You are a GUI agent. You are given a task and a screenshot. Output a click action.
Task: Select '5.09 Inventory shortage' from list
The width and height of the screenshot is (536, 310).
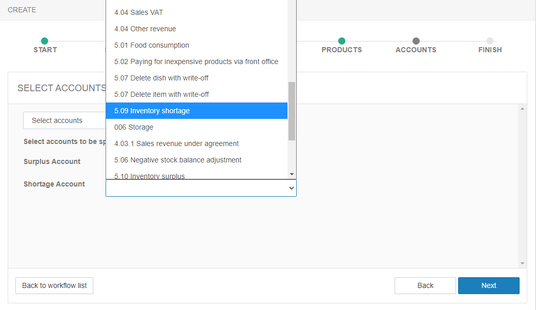(196, 111)
